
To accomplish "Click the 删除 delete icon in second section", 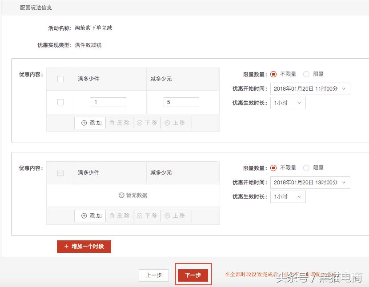I will click(111, 216).
